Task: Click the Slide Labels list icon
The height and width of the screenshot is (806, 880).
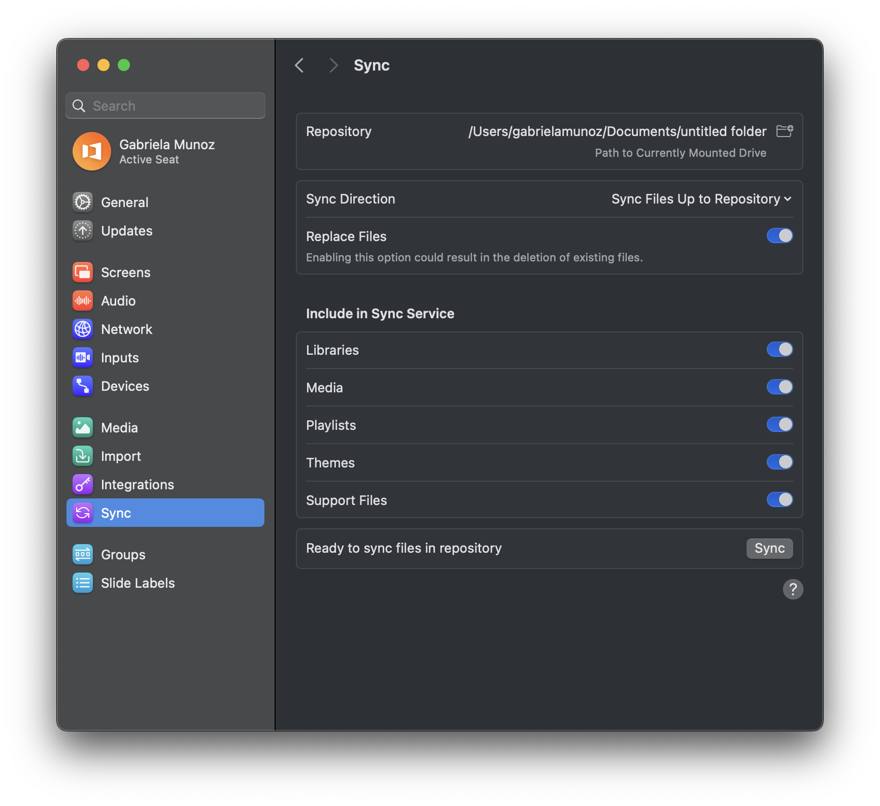Action: click(x=83, y=583)
